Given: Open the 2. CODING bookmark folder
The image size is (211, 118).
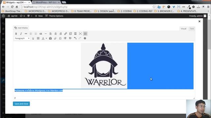Looking at the screenshot, I should [125, 11].
